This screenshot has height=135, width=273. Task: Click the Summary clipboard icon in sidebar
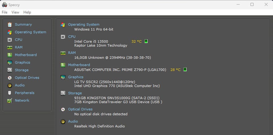10,25
